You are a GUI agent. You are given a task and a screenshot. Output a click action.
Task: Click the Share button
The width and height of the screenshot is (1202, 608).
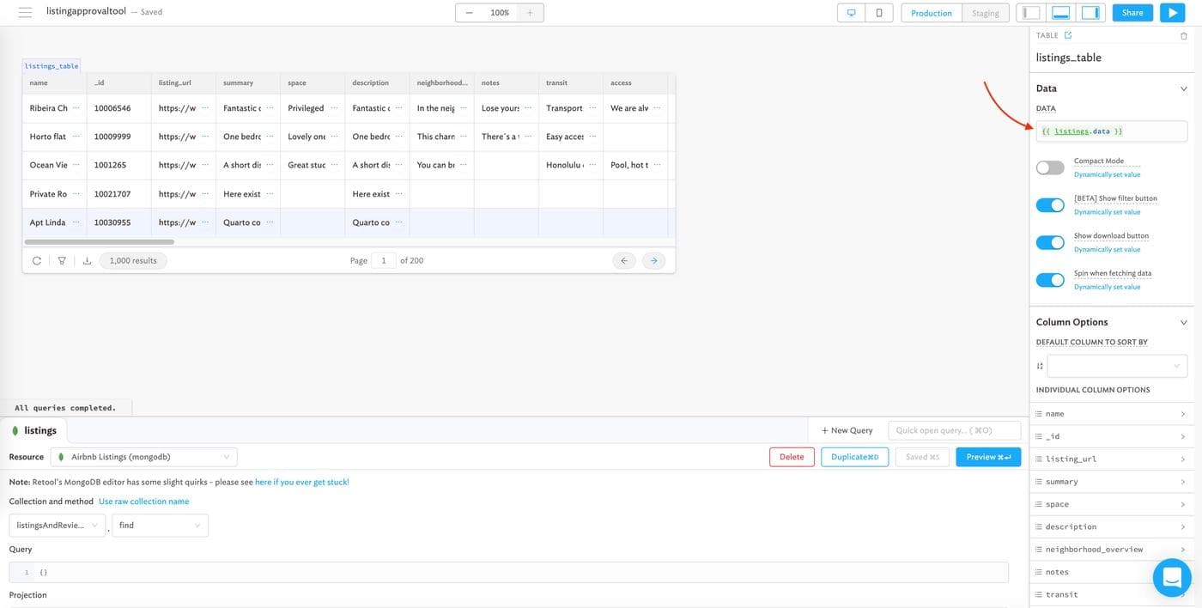pyautogui.click(x=1132, y=13)
